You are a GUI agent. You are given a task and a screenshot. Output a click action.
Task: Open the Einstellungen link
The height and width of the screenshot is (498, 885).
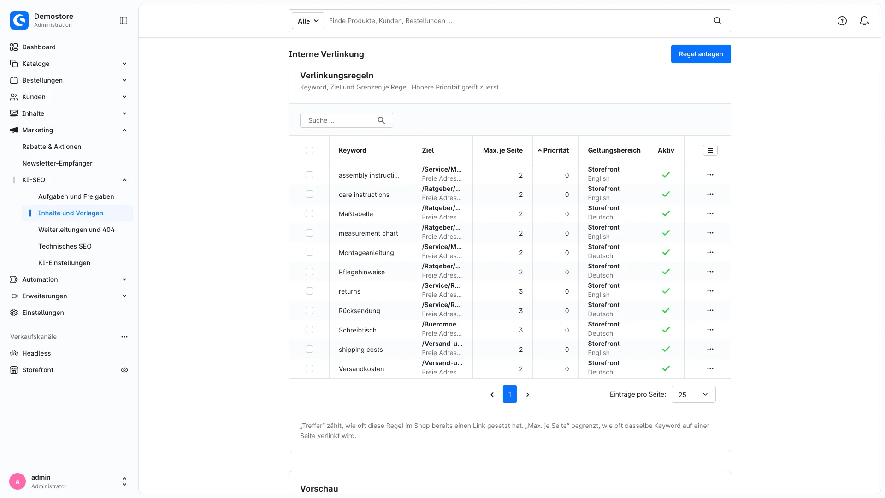tap(43, 313)
